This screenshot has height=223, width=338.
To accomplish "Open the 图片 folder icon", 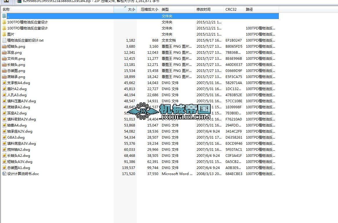I will coord(4,34).
